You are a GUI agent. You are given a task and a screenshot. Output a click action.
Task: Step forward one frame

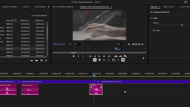(x=104, y=56)
